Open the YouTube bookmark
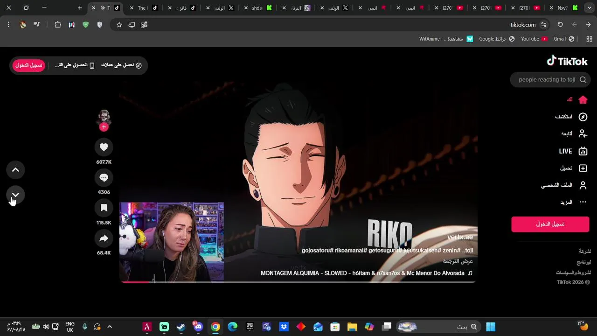This screenshot has width=597, height=336. point(534,39)
